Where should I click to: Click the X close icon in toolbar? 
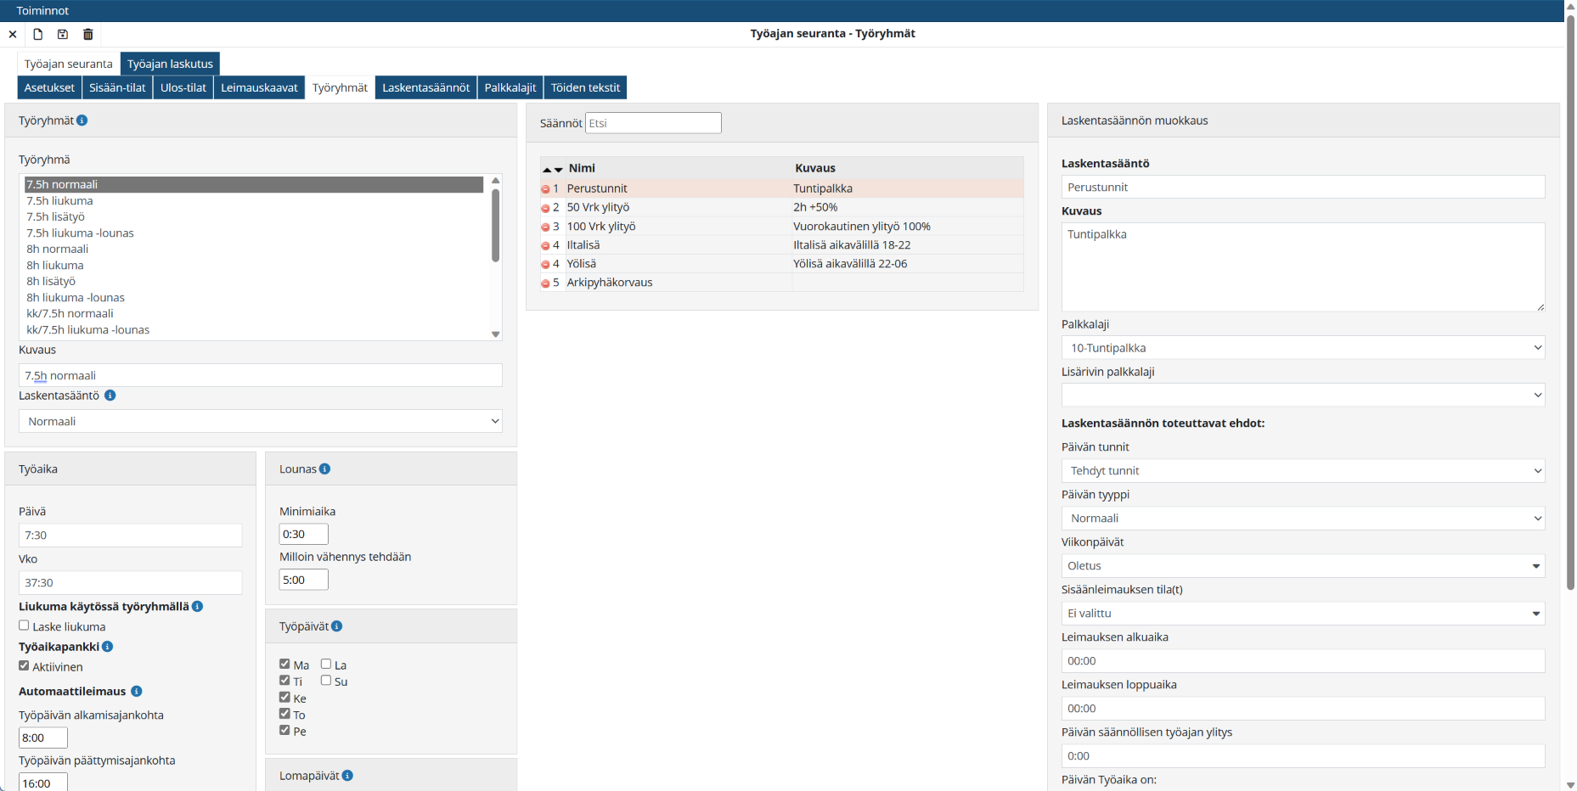click(13, 35)
